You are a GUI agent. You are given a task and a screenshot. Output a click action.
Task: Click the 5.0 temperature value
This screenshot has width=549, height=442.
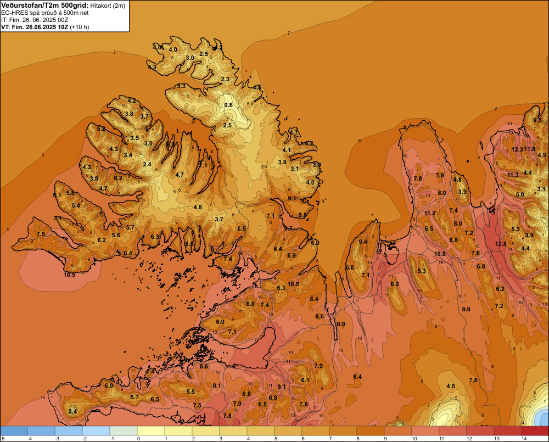[520, 194]
